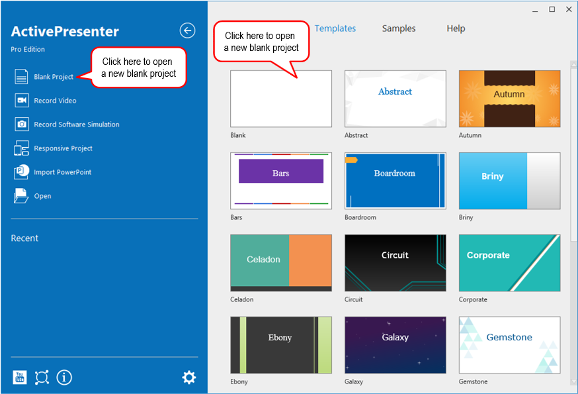Click the Blank Project document icon
578x394 pixels.
click(21, 76)
